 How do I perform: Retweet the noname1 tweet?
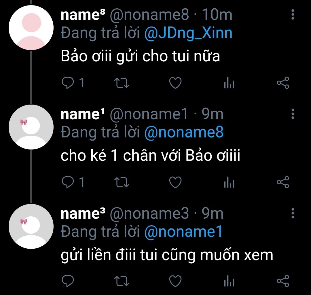(122, 182)
